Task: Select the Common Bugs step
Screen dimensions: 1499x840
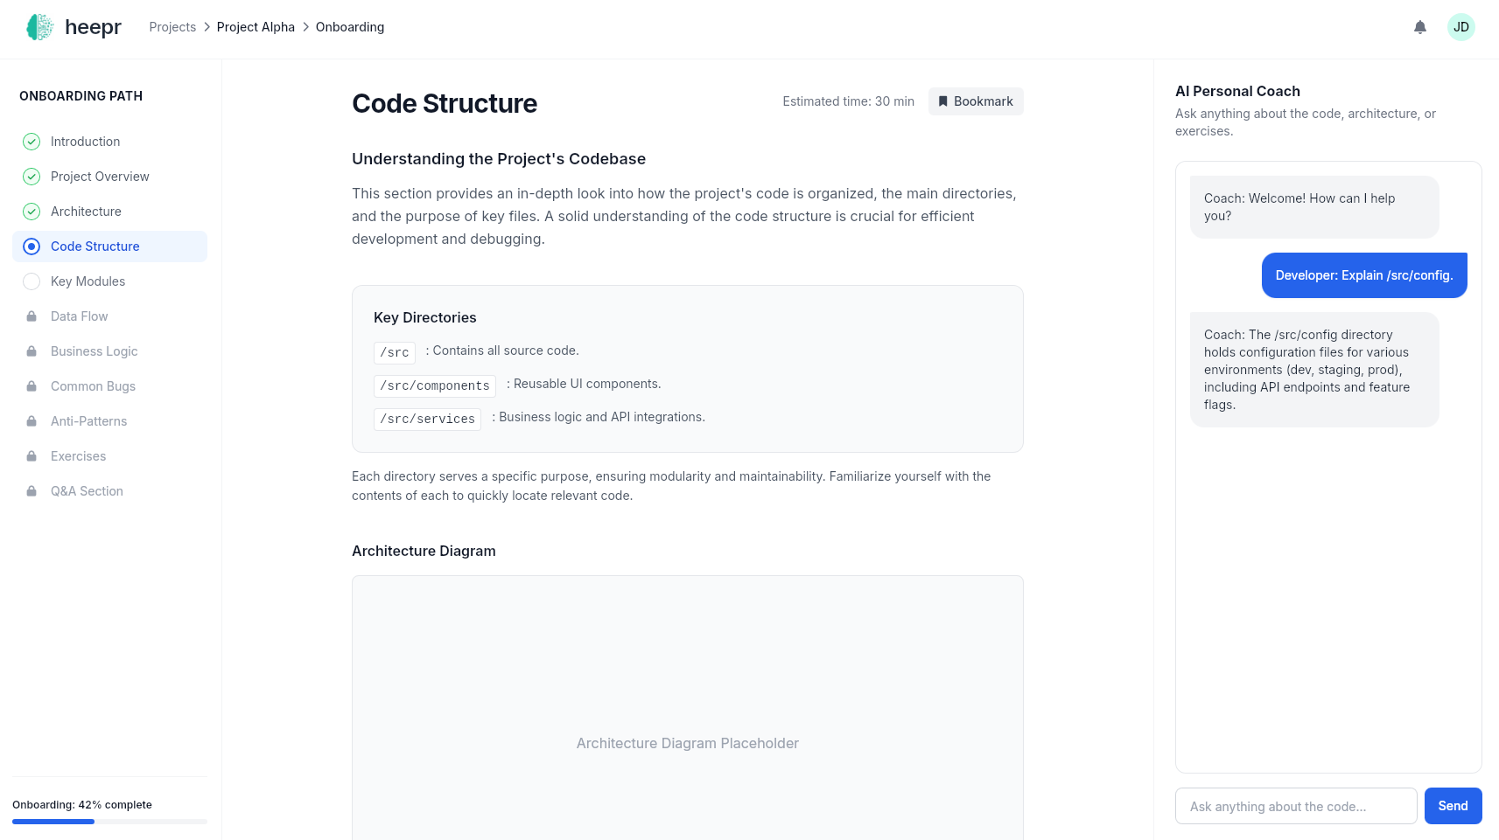Action: click(x=93, y=385)
